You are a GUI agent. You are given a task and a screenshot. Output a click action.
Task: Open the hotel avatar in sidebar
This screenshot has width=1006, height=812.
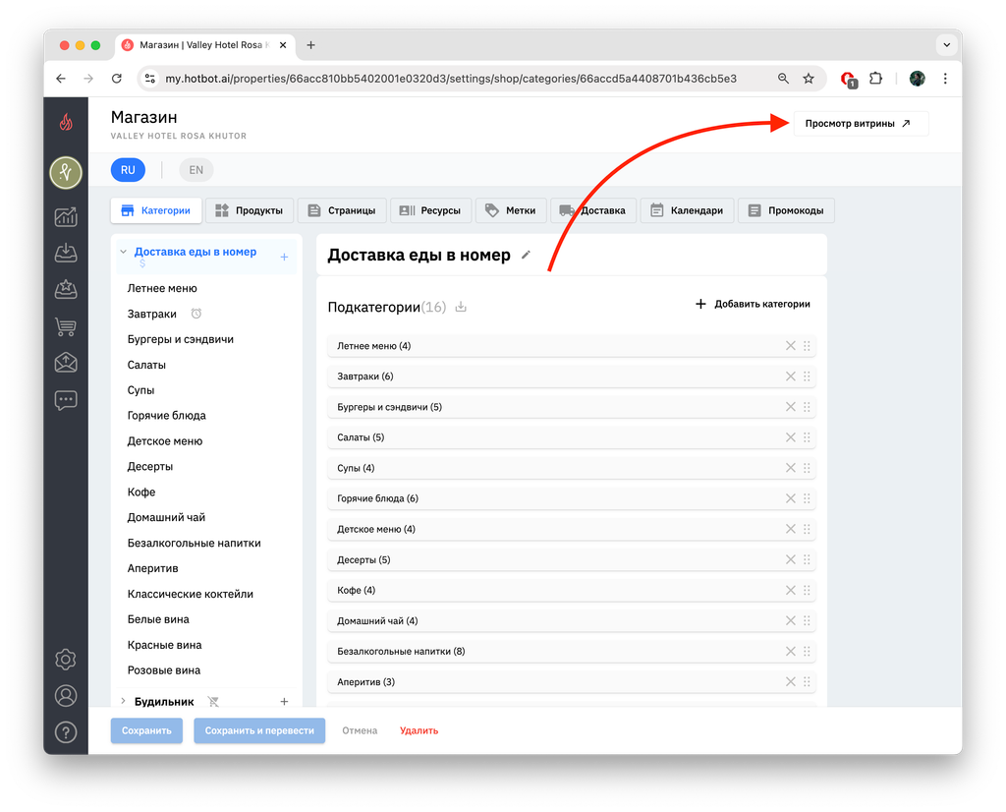pyautogui.click(x=66, y=172)
